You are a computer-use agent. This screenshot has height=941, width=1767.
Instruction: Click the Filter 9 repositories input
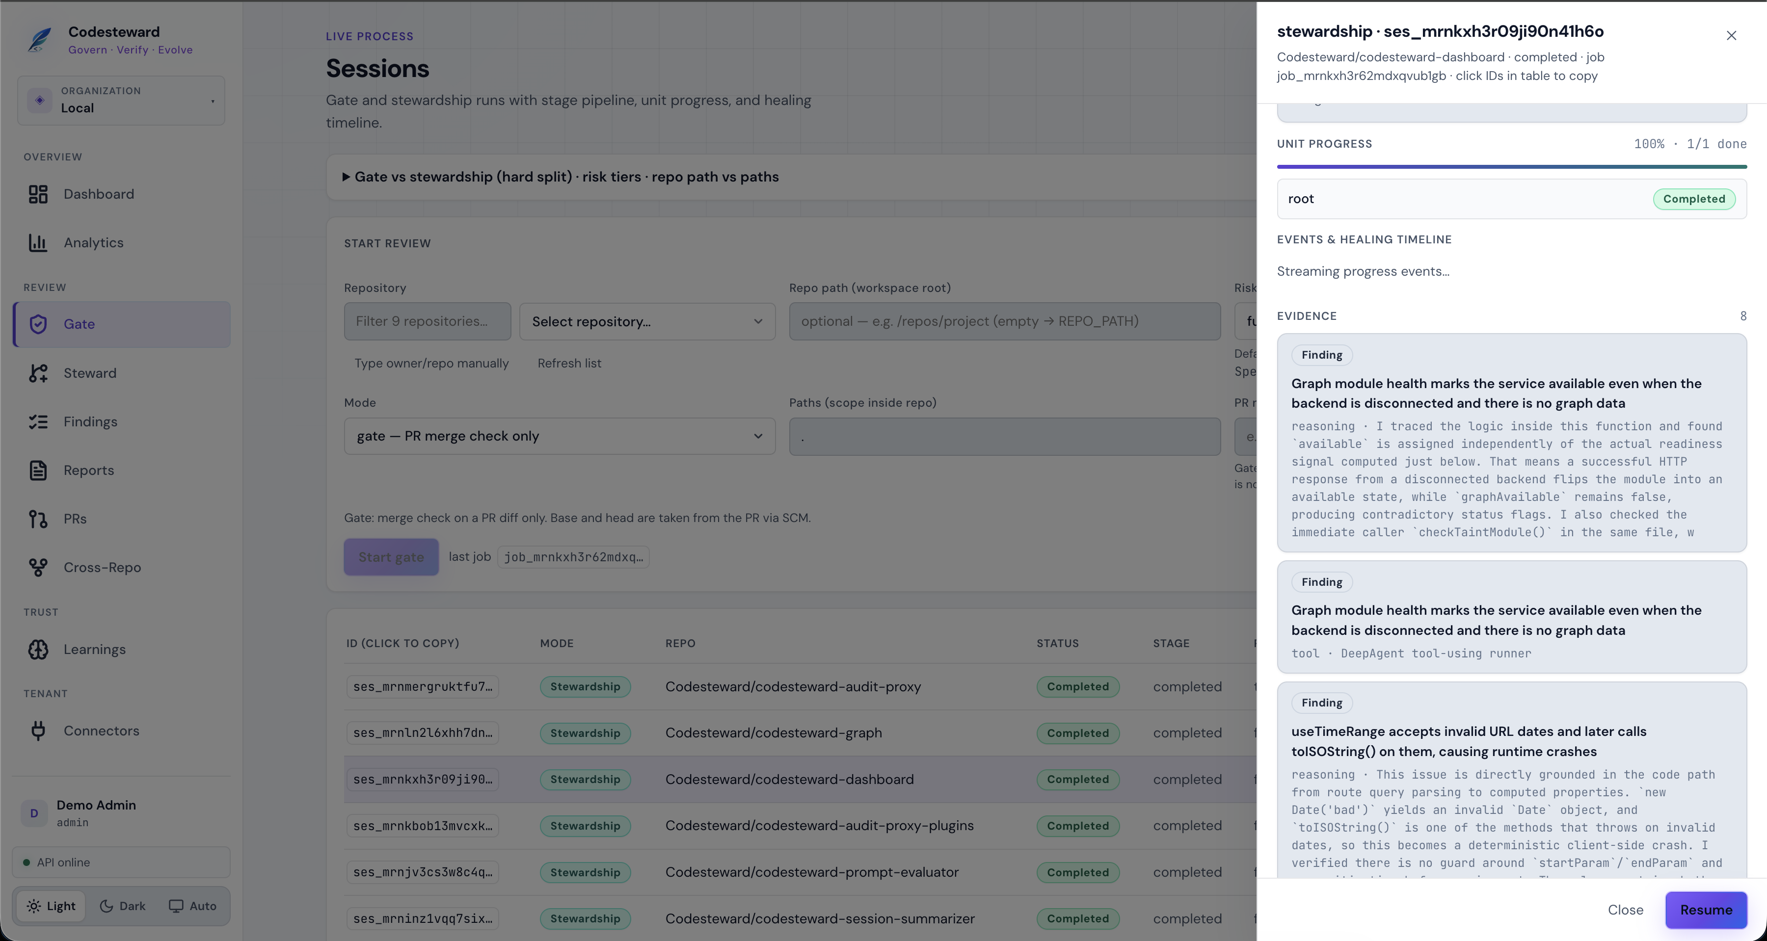coord(428,322)
